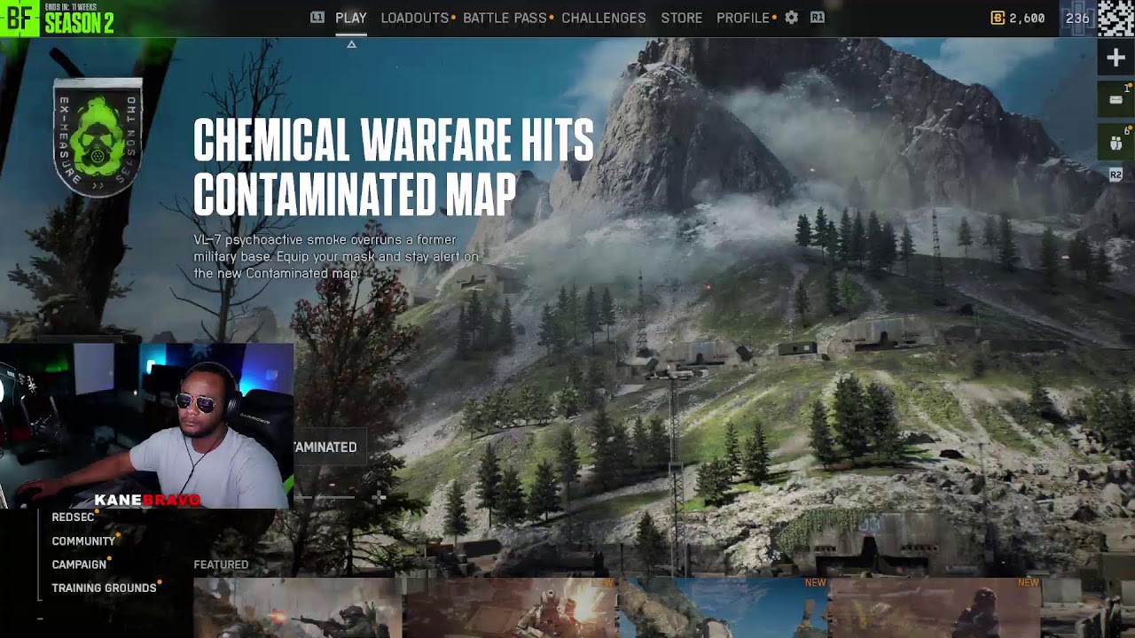Open the BATTLE PASS tab

pyautogui.click(x=505, y=18)
